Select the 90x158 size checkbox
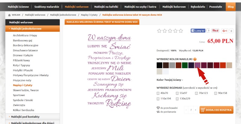The image size is (241, 124). [x=215, y=93]
